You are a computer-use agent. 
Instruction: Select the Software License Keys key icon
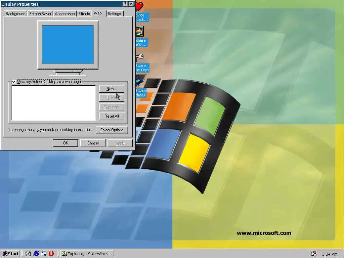pos(139,57)
